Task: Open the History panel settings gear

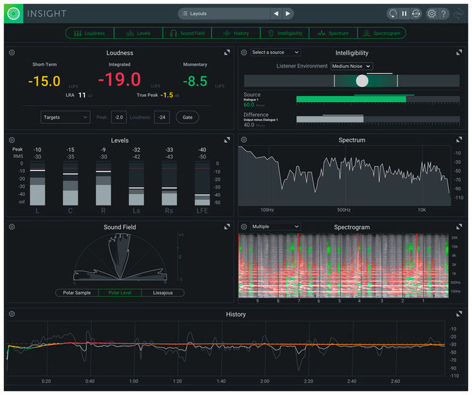Action: (12, 314)
